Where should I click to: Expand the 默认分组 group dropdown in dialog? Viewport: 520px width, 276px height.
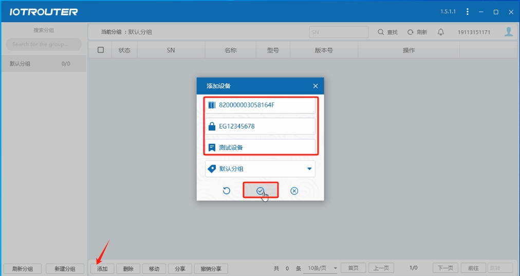point(309,169)
